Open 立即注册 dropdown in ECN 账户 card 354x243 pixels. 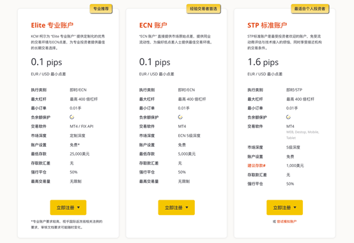176,207
